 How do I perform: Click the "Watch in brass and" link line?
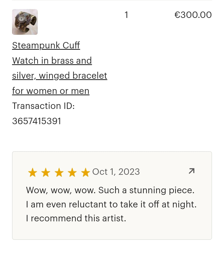click(x=52, y=61)
